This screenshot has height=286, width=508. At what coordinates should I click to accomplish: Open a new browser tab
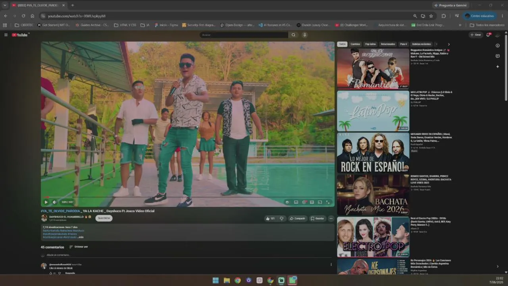[x=72, y=5]
